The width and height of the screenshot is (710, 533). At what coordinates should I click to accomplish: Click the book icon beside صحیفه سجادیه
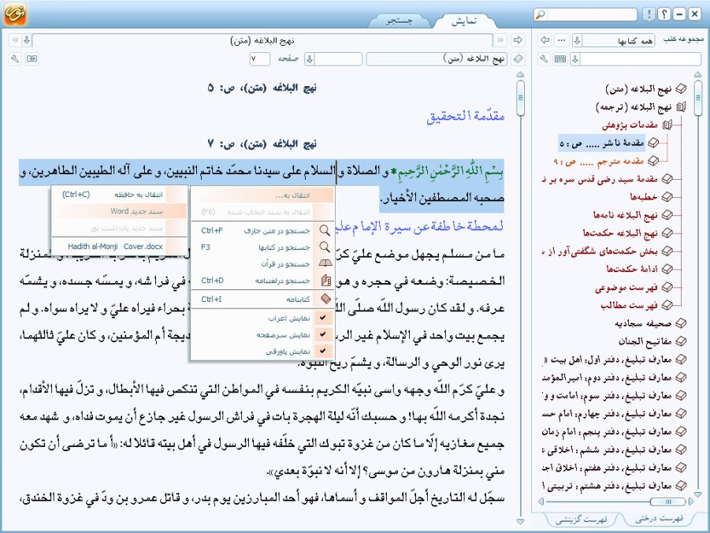pos(681,323)
